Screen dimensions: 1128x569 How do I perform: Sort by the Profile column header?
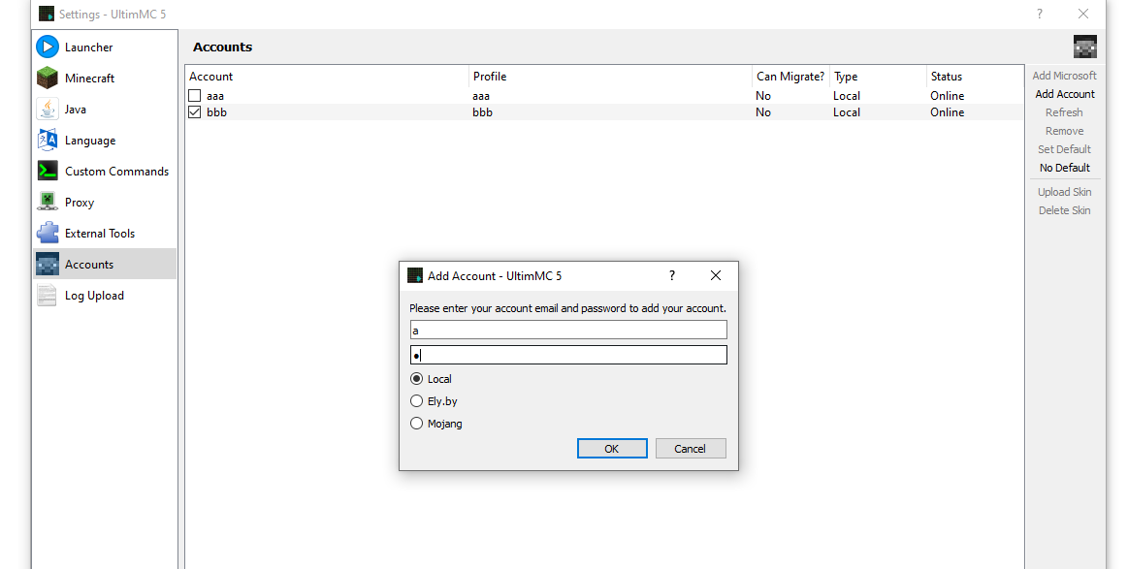(611, 77)
